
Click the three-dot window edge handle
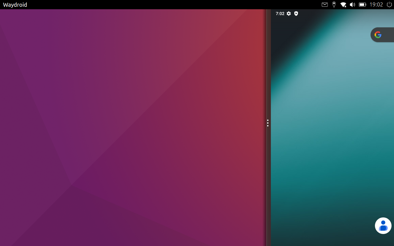pyautogui.click(x=268, y=123)
